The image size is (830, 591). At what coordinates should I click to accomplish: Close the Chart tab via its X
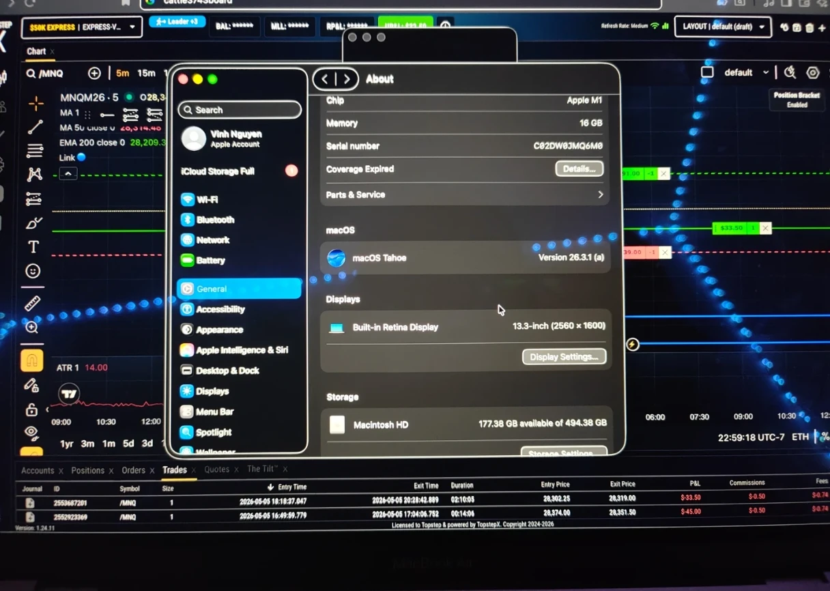click(x=53, y=51)
